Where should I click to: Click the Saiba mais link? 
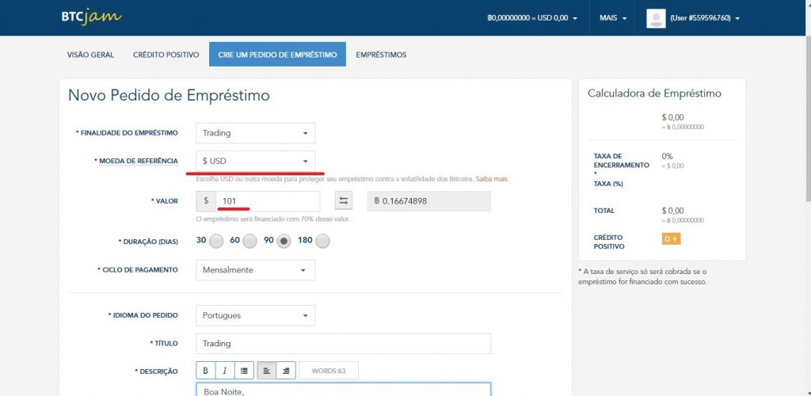point(492,179)
